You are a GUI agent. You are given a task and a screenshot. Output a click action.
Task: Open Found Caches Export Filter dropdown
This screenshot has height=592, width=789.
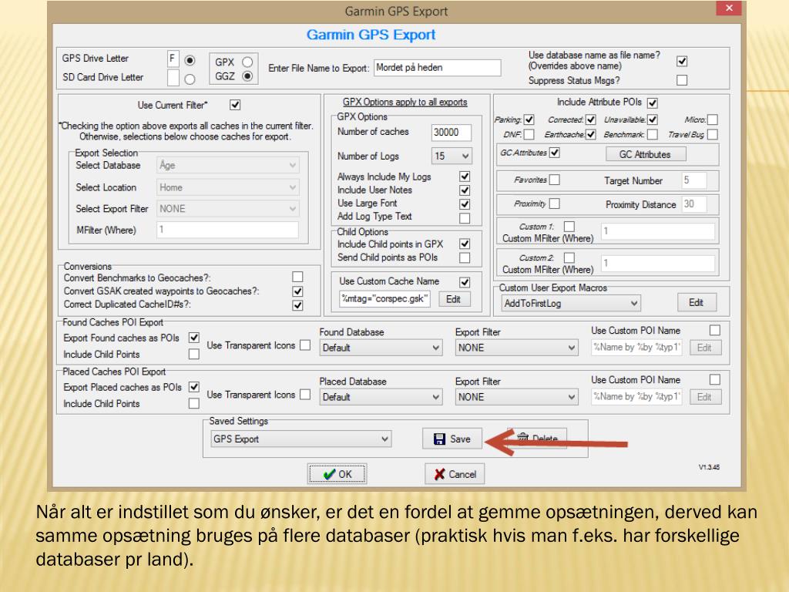click(516, 348)
